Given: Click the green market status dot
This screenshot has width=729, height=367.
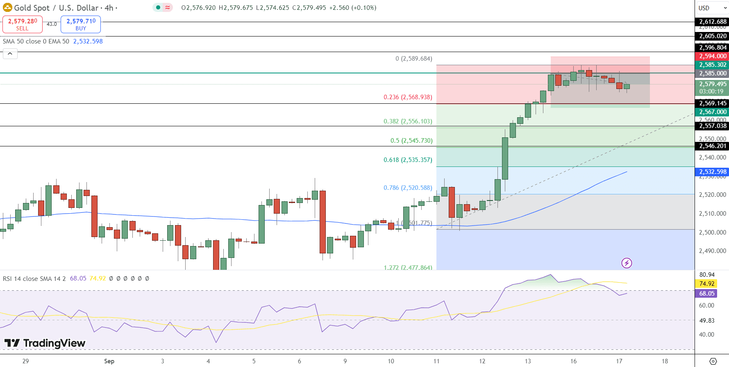Looking at the screenshot, I should pos(158,7).
